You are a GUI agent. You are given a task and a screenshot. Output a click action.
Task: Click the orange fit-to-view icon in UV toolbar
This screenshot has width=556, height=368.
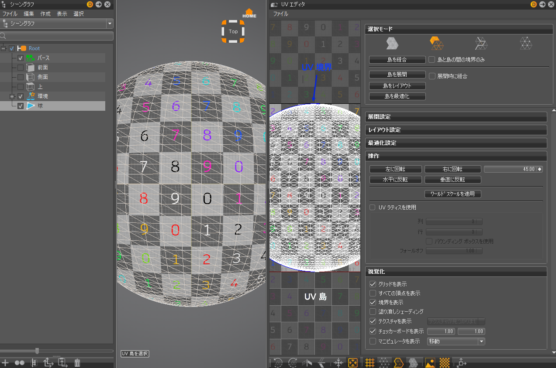[x=353, y=362]
